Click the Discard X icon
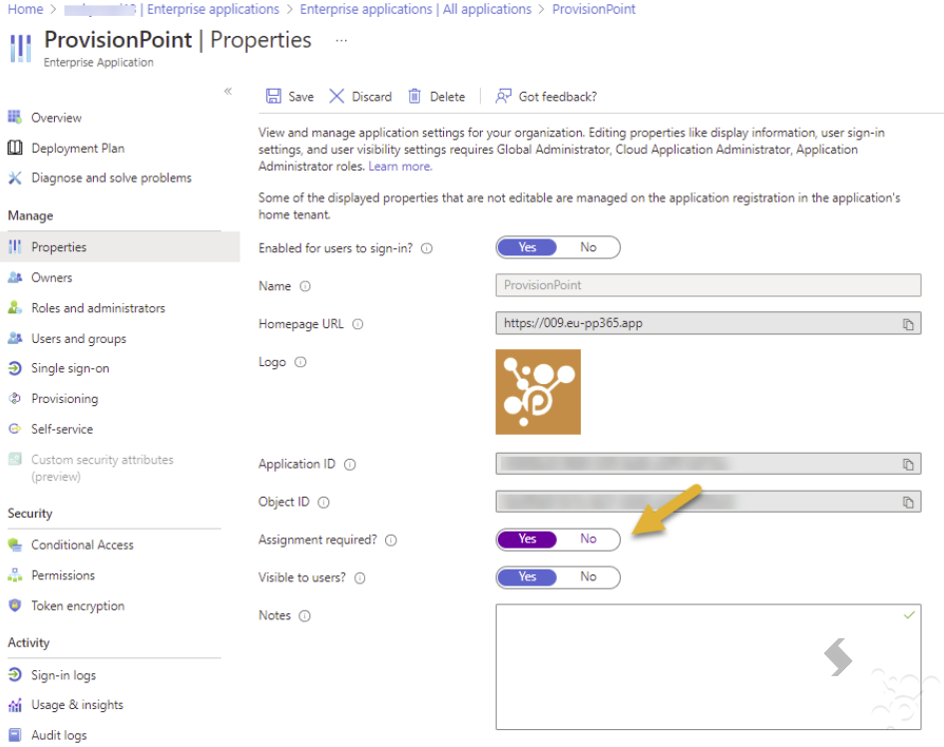The width and height of the screenshot is (944, 747). pos(336,96)
